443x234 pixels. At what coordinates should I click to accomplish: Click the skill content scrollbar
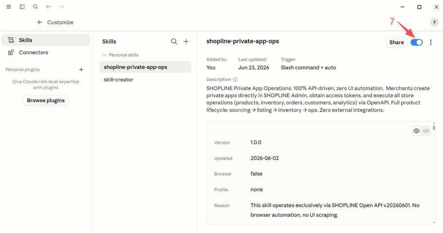(x=434, y=128)
